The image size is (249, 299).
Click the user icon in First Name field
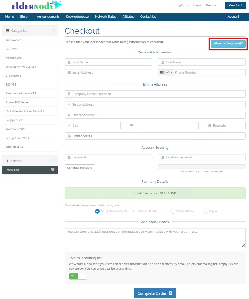tap(69, 62)
